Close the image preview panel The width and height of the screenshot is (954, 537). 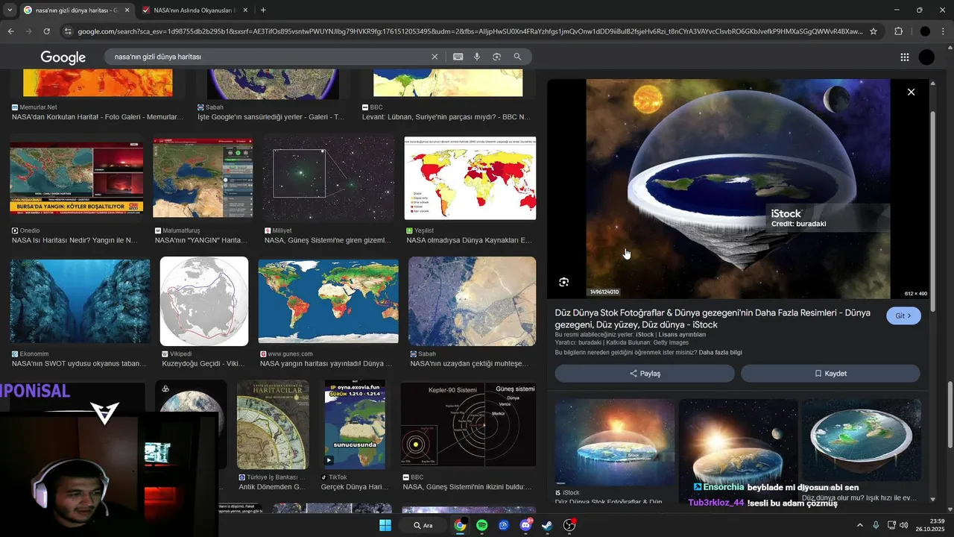click(x=911, y=92)
